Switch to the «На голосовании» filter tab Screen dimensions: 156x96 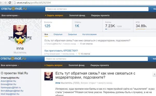tap(89, 34)
